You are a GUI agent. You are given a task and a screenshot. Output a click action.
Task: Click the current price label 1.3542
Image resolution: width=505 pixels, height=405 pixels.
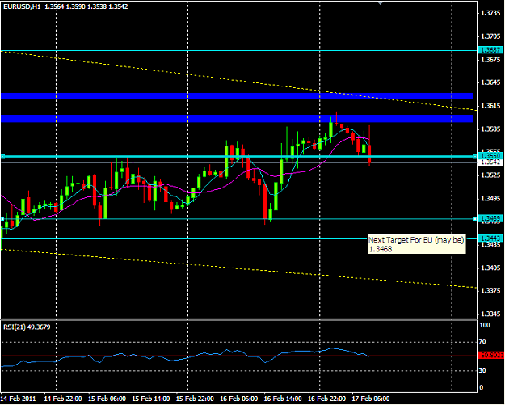point(490,162)
